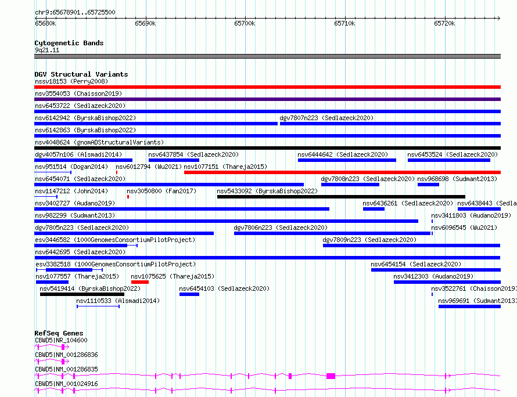Click the 65720k ruler position
Screen dimensions: 517x397
(444, 23)
